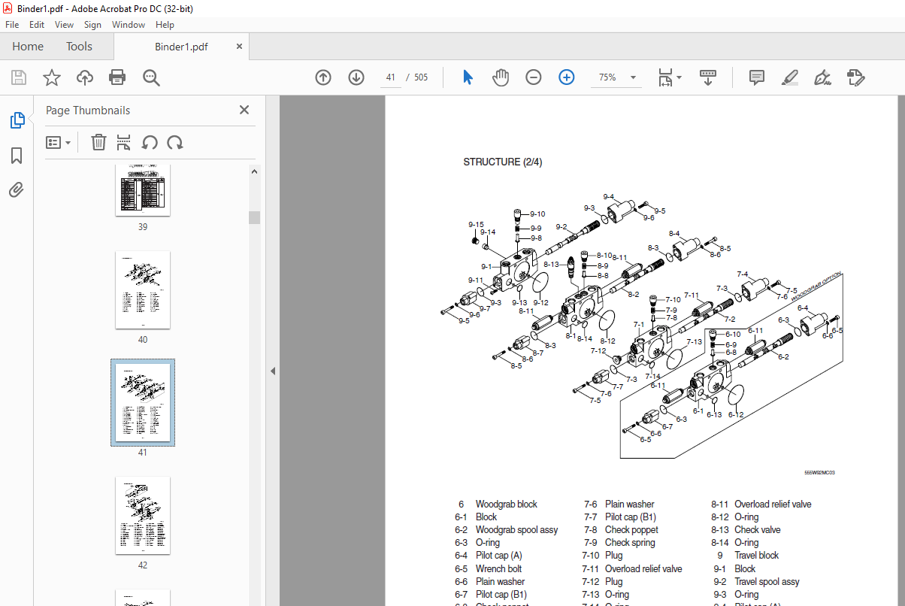The width and height of the screenshot is (905, 606).
Task: Select page 40 thumbnail
Action: [143, 289]
